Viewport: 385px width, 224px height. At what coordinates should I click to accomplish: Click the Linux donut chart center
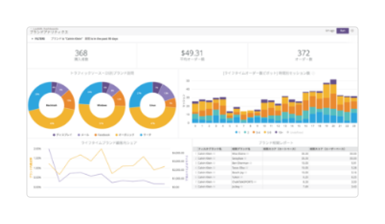[152, 105]
